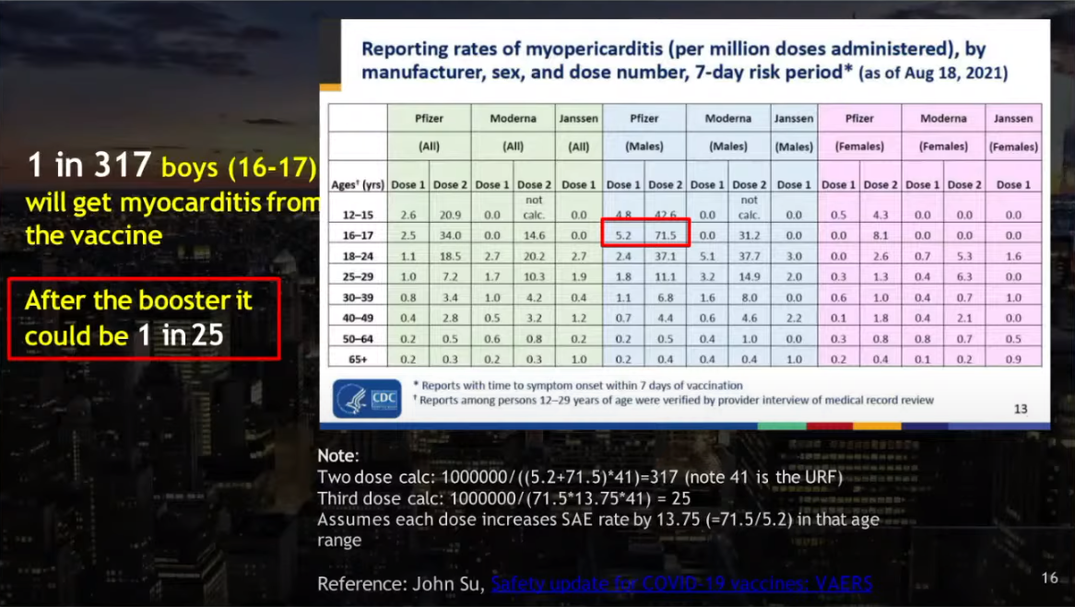Open the Safety update for COVID-19 vaccines link

click(x=681, y=583)
